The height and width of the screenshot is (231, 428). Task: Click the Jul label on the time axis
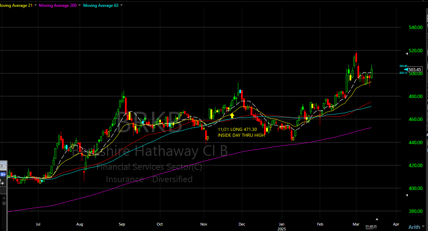click(38, 225)
